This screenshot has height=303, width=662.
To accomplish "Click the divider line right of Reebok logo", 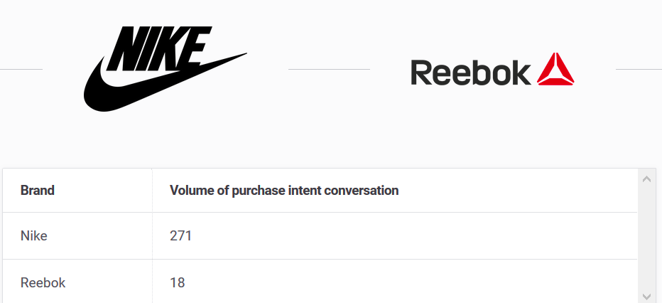I will coord(639,69).
